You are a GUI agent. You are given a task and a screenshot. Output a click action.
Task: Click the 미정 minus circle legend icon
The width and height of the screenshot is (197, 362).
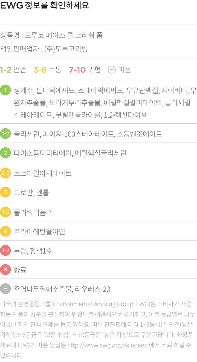click(112, 70)
